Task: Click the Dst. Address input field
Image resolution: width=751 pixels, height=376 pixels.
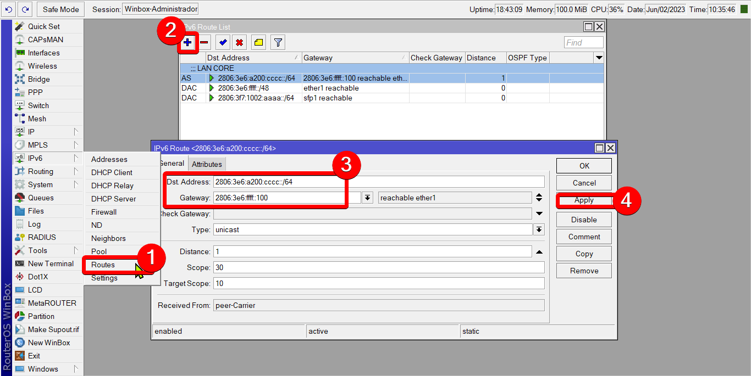Action: (x=378, y=182)
